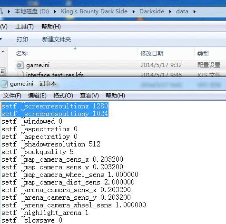Select the game.ini file row
226x224 pixels.
120,65
